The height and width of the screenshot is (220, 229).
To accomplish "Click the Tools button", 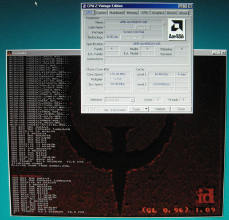I will [136, 109].
